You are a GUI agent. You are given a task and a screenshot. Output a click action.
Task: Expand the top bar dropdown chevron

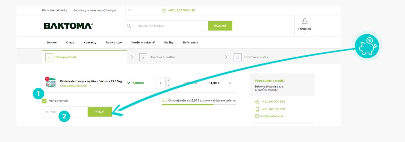[x=129, y=10]
